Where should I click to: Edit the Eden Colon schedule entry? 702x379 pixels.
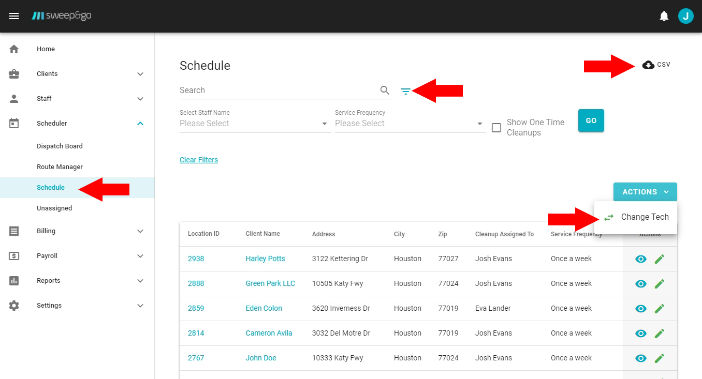point(659,308)
